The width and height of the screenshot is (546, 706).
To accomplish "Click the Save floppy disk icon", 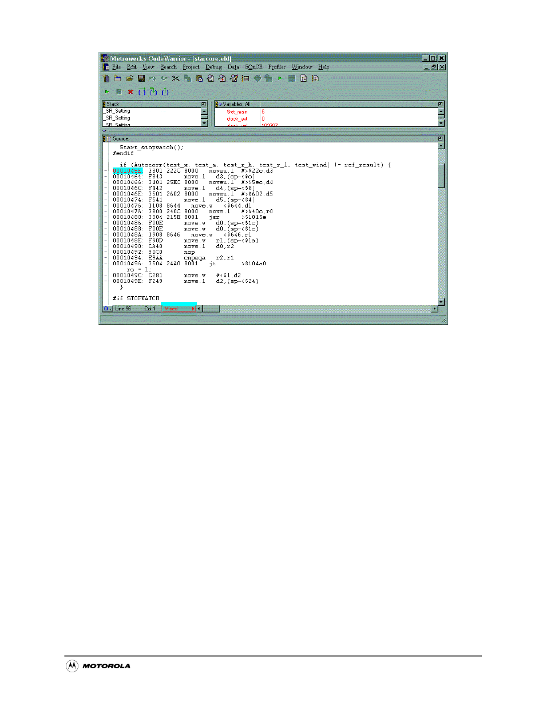I will [141, 78].
